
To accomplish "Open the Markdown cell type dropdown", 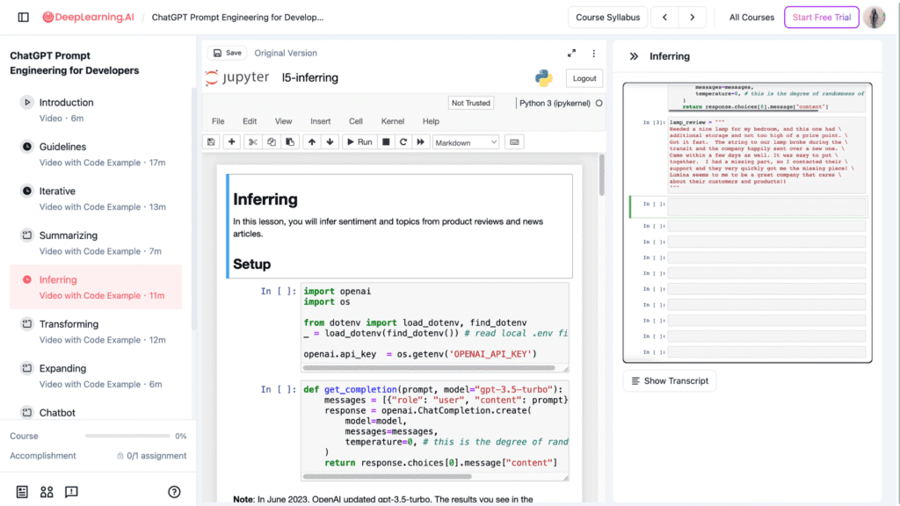I will point(466,143).
